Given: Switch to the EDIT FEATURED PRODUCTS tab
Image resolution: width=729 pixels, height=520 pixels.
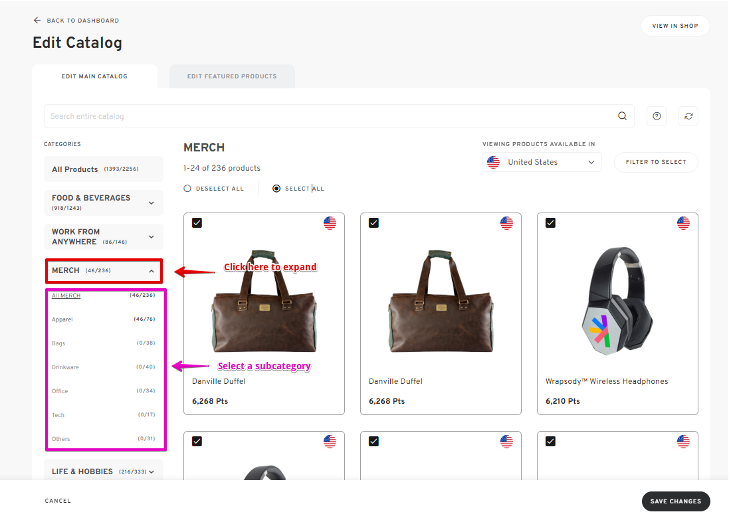Looking at the screenshot, I should tap(232, 76).
